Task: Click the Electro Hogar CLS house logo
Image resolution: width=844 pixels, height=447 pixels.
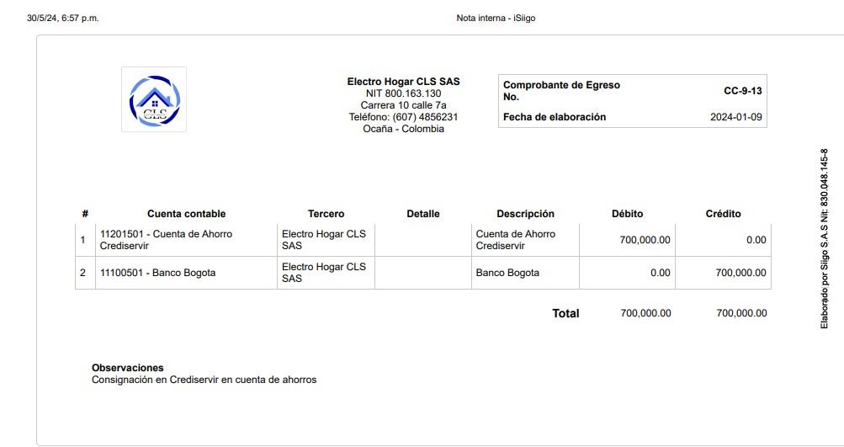Action: click(154, 100)
